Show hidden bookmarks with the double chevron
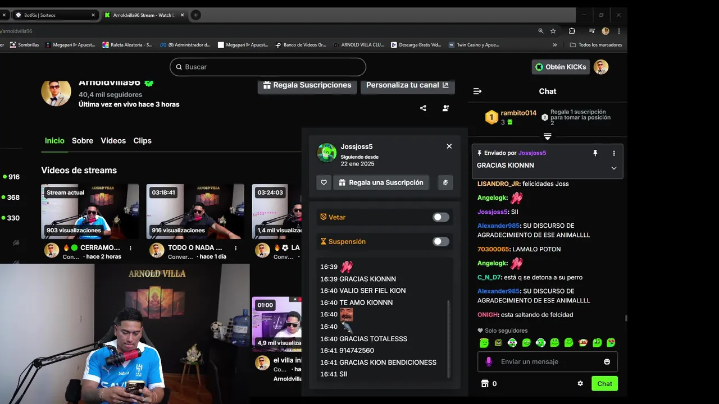The width and height of the screenshot is (719, 404). pos(555,45)
